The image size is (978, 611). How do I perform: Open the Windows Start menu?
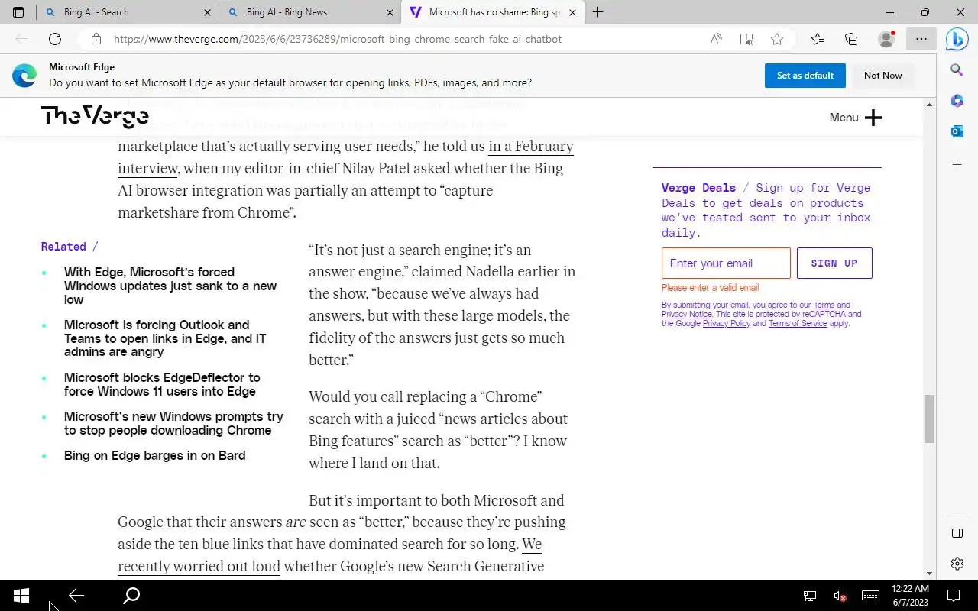[x=21, y=596]
